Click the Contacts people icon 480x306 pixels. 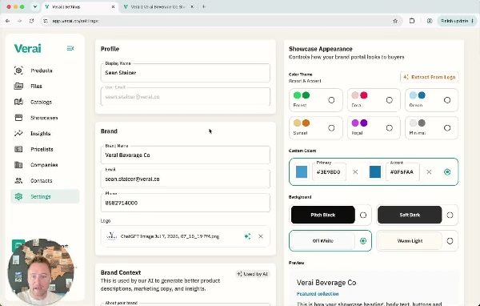(18, 180)
